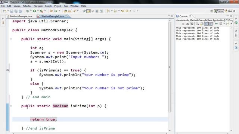Screen dimensions: 239x134
Task: Open the New Java Class dropdown arrow
Action: [x=59, y=11]
